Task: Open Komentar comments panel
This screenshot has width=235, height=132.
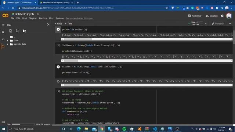Action: (x=195, y=16)
